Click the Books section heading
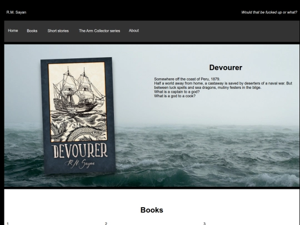Screen dimensions: 300x225 tap(152, 210)
